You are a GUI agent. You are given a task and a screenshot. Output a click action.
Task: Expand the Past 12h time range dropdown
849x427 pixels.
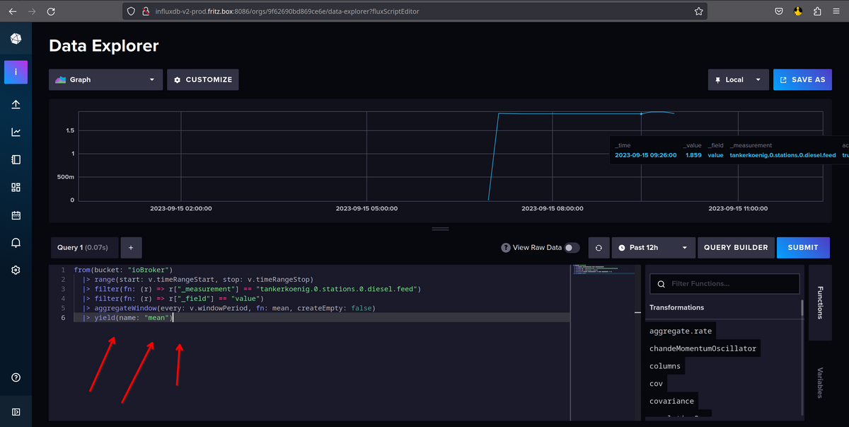pos(652,248)
